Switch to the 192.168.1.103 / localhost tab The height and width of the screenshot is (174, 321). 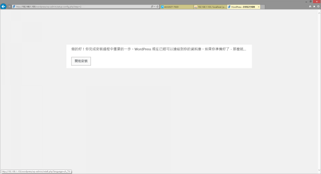point(210,7)
